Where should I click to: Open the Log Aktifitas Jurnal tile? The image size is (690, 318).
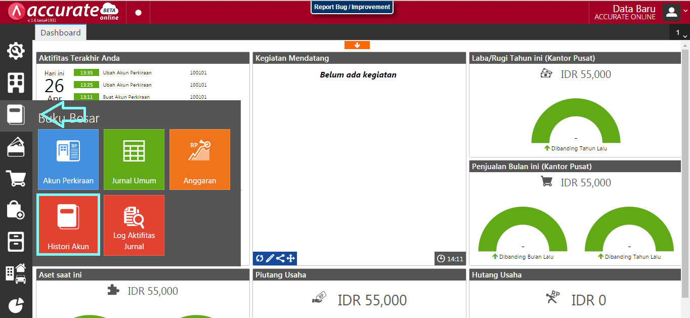click(134, 225)
